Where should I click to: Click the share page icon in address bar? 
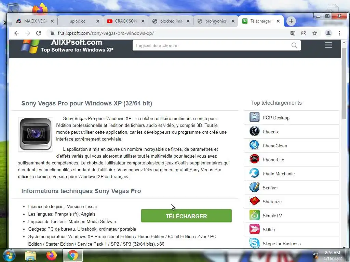coord(304,33)
